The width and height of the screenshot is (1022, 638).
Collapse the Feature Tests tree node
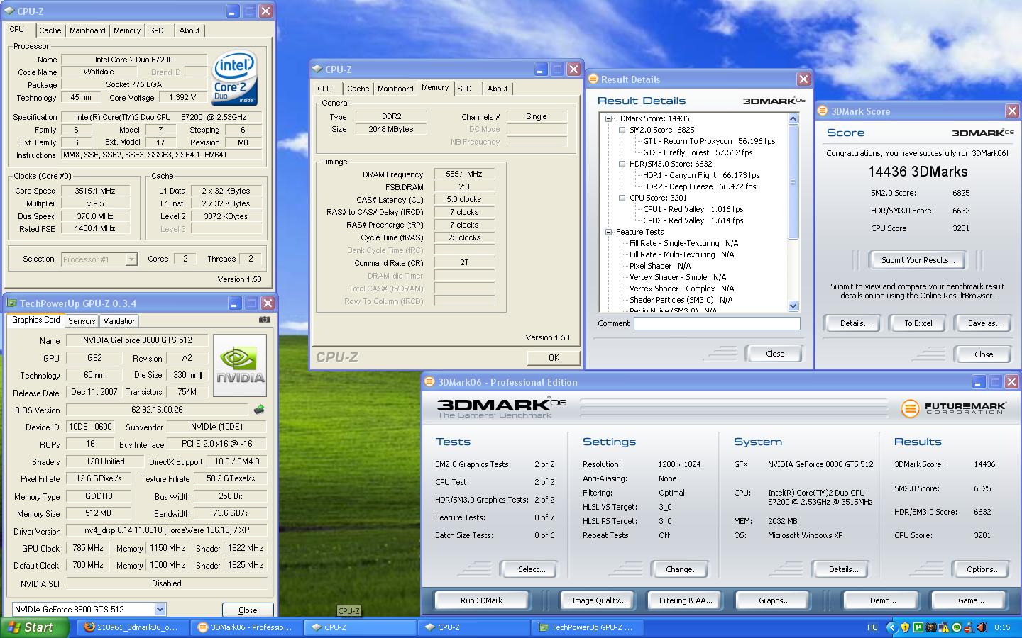coord(608,232)
